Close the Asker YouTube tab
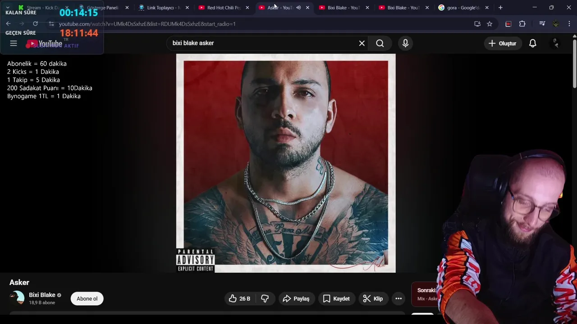The image size is (577, 324). pos(307,8)
